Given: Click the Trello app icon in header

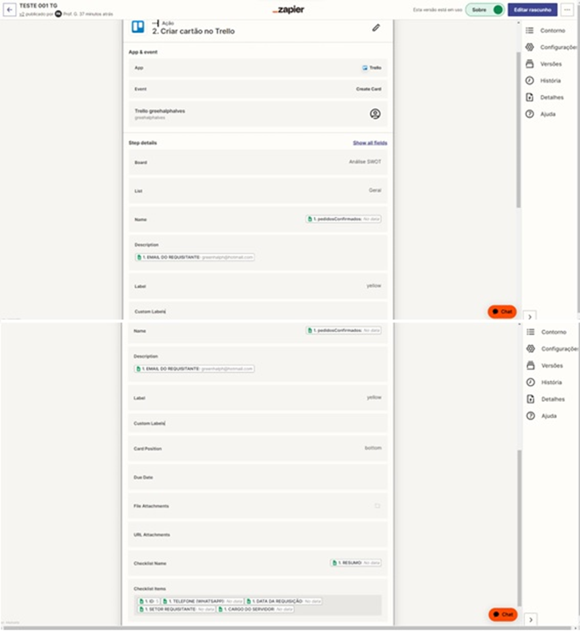Looking at the screenshot, I should coord(138,27).
